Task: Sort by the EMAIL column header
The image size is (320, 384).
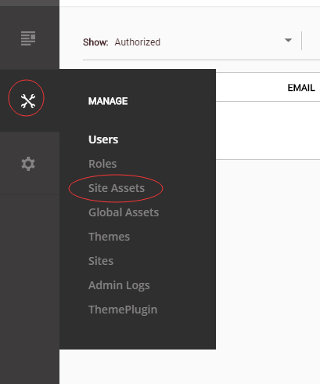Action: [x=301, y=88]
